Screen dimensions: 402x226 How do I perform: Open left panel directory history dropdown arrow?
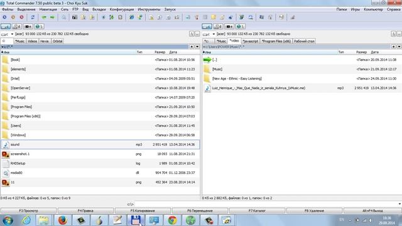coord(197,46)
